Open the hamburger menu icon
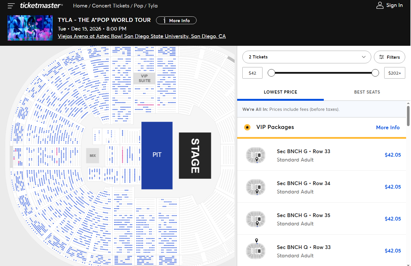 [x=11, y=6]
